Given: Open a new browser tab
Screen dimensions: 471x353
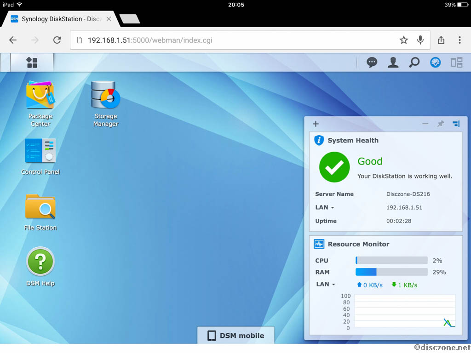Looking at the screenshot, I should 129,19.
